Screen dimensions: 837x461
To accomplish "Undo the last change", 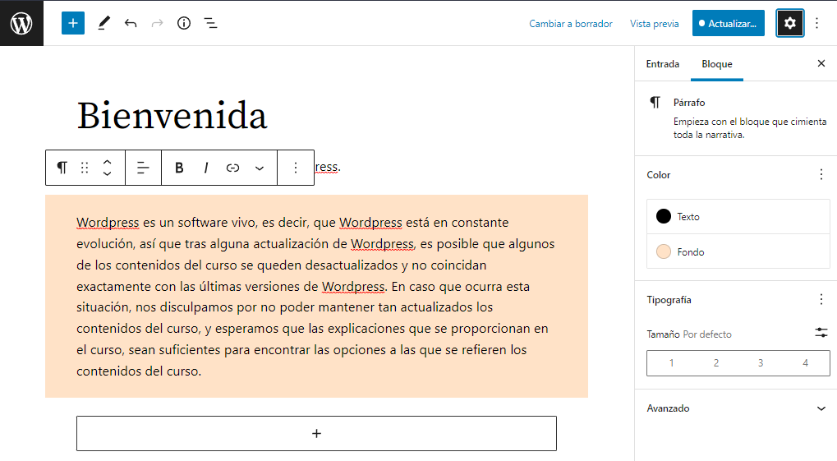I will pos(131,23).
